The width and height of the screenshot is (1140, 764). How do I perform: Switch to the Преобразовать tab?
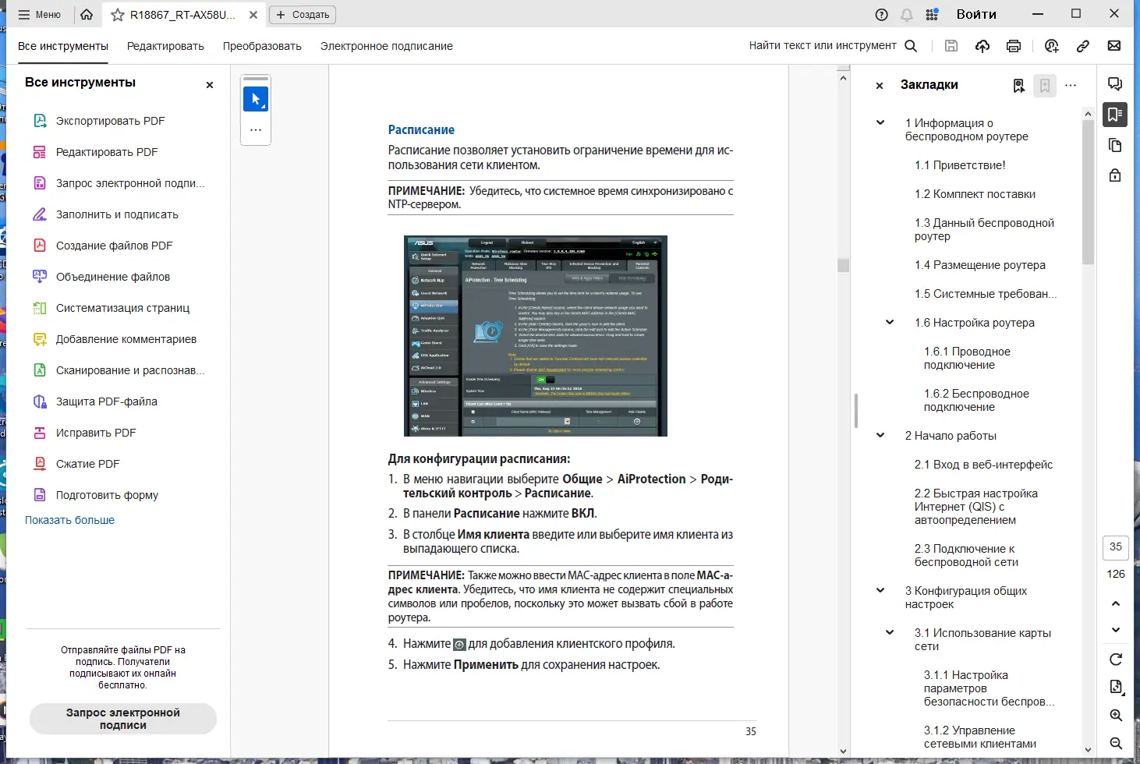(262, 46)
